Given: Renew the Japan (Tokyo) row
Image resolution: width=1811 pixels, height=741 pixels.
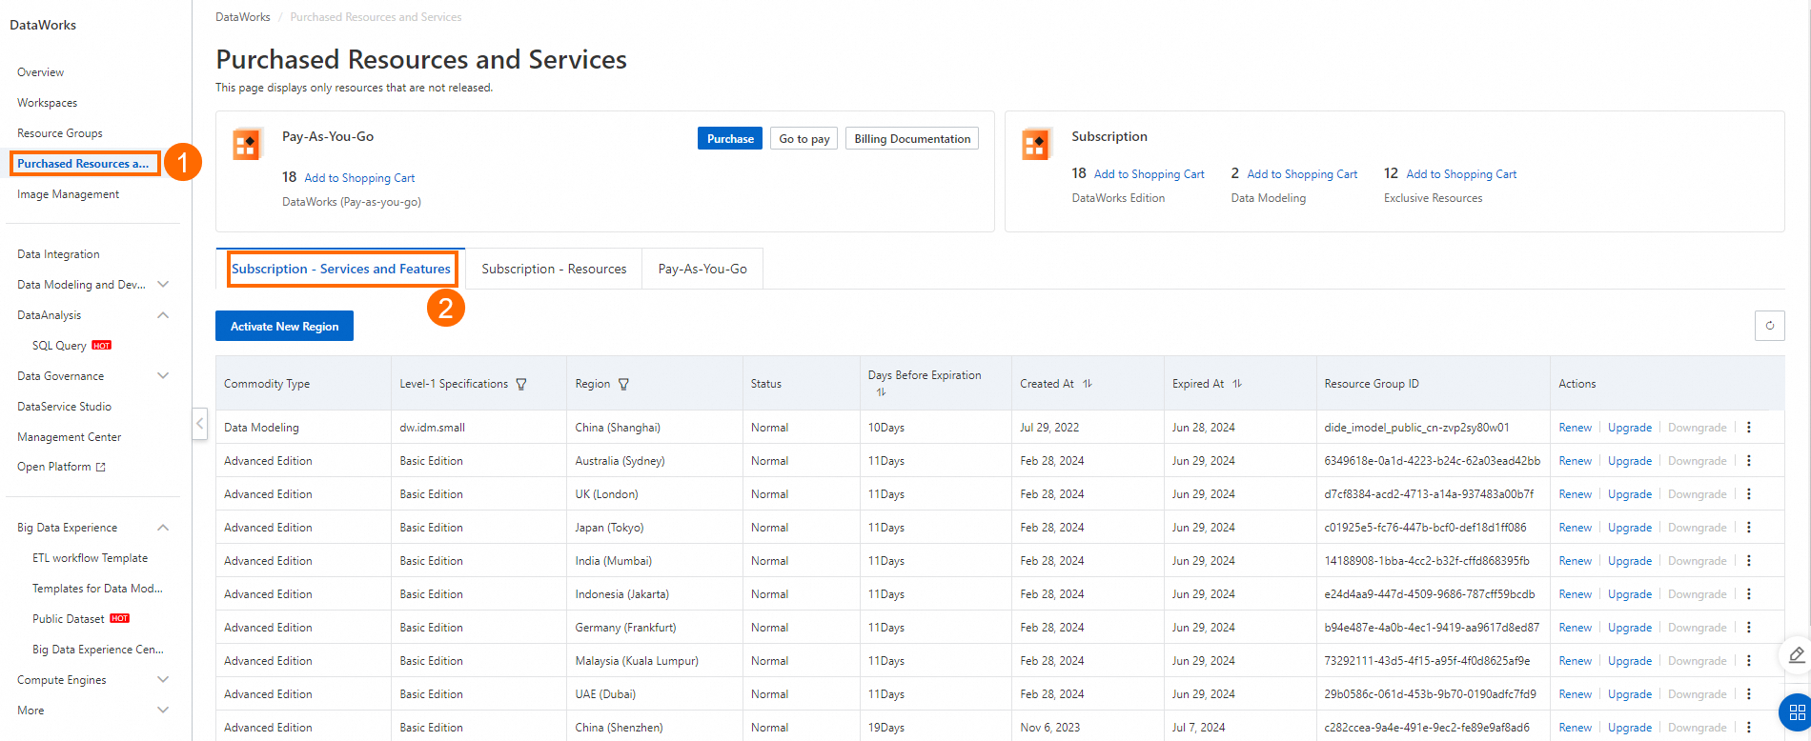Looking at the screenshot, I should coord(1575,528).
